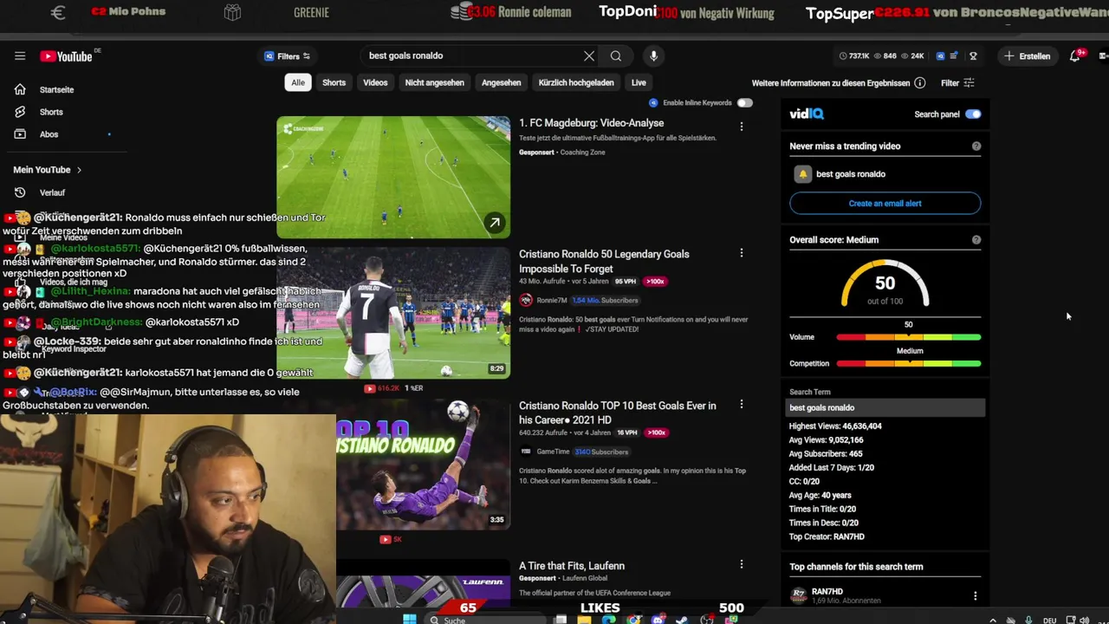The height and width of the screenshot is (624, 1109).
Task: Click the 1.54 Mio. Subscribers badge
Action: coord(605,300)
